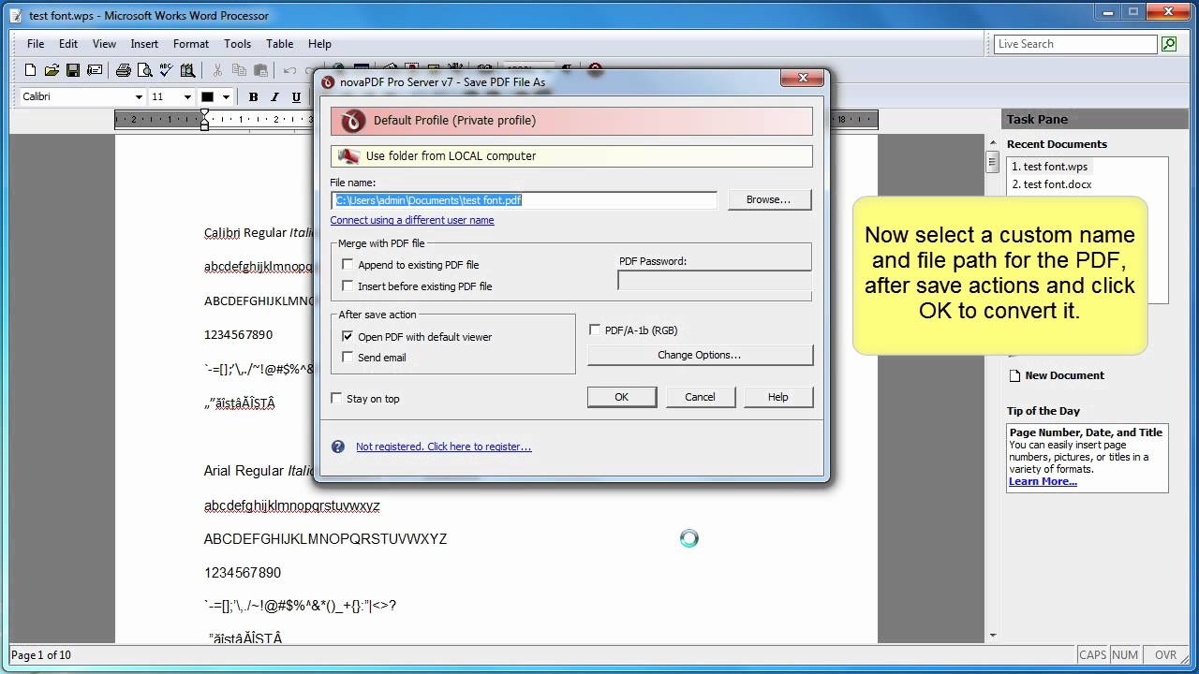Image resolution: width=1199 pixels, height=674 pixels.
Task: Tick the PDF/A-1b (RGB) checkbox
Action: (595, 330)
